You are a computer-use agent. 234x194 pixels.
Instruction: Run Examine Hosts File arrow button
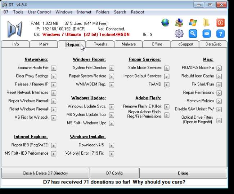(53, 68)
